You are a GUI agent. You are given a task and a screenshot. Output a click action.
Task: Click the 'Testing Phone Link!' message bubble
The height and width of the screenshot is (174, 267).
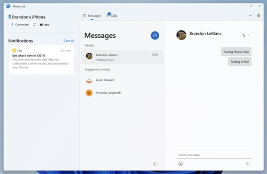coord(236,52)
